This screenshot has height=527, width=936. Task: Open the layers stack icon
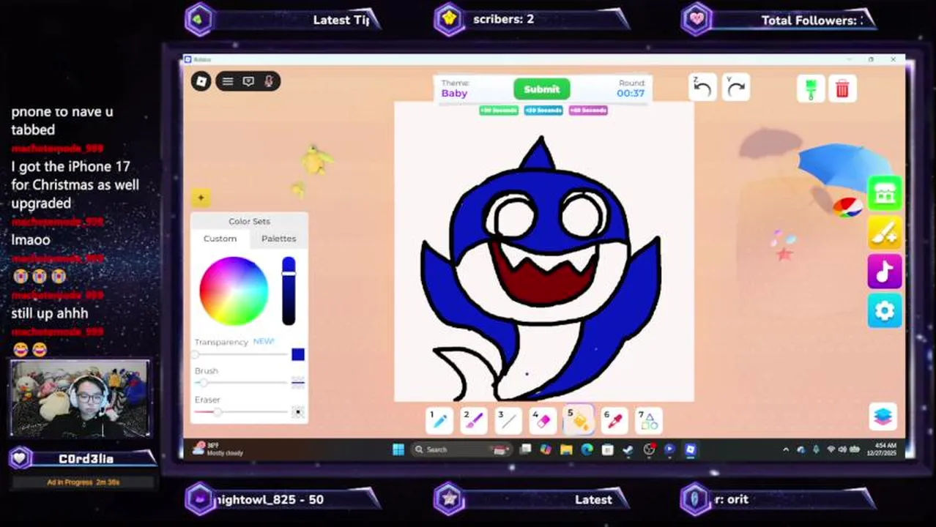pos(884,416)
